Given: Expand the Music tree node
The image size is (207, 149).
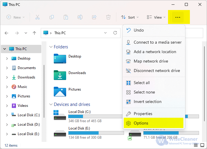Looking at the screenshot, I should [7, 87].
